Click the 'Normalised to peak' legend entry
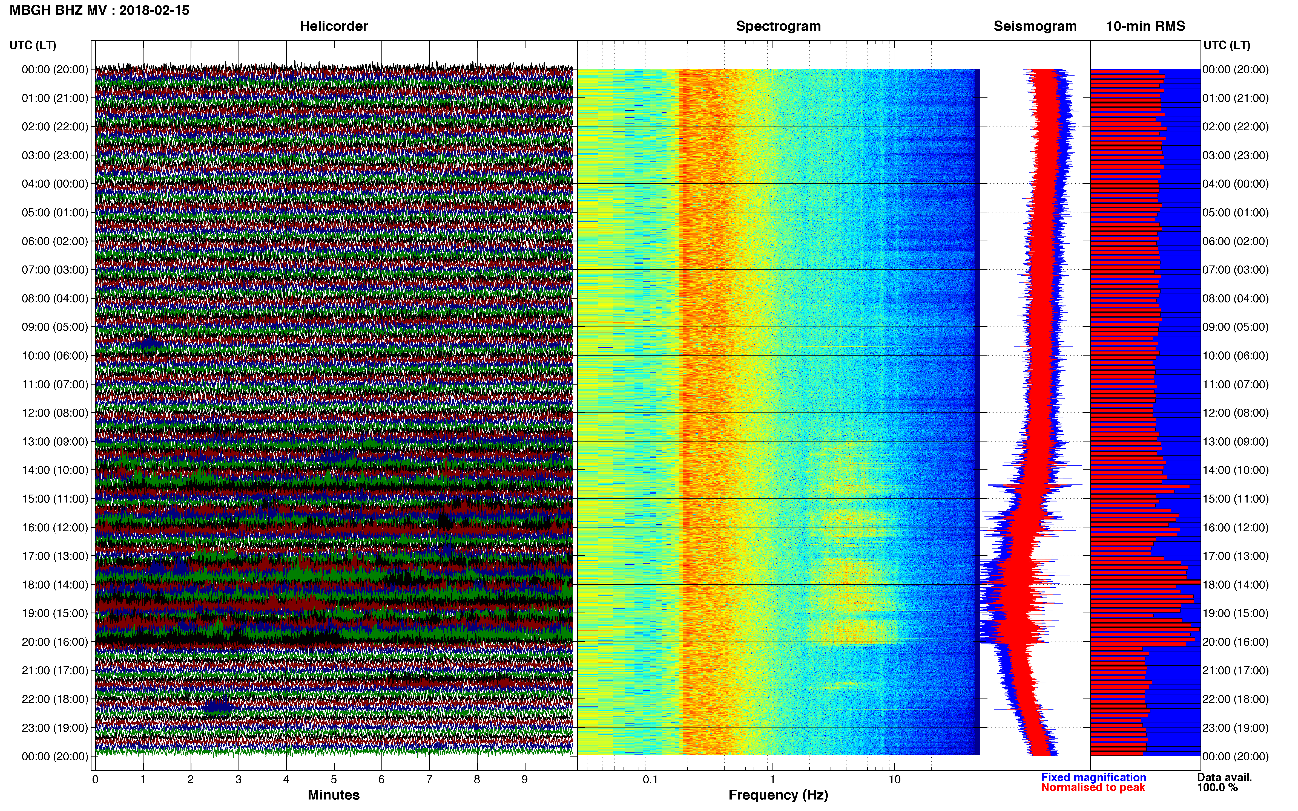1298x811 pixels. pos(1093,787)
